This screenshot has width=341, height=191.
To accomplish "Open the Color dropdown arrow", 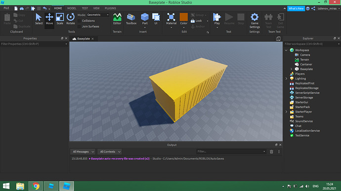I will tap(183, 27).
